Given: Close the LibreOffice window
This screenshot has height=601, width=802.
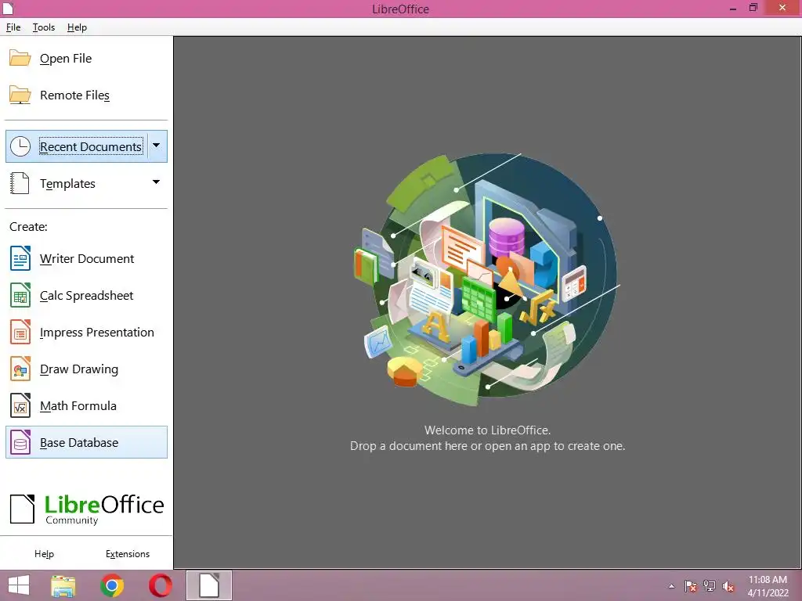Looking at the screenshot, I should [782, 8].
